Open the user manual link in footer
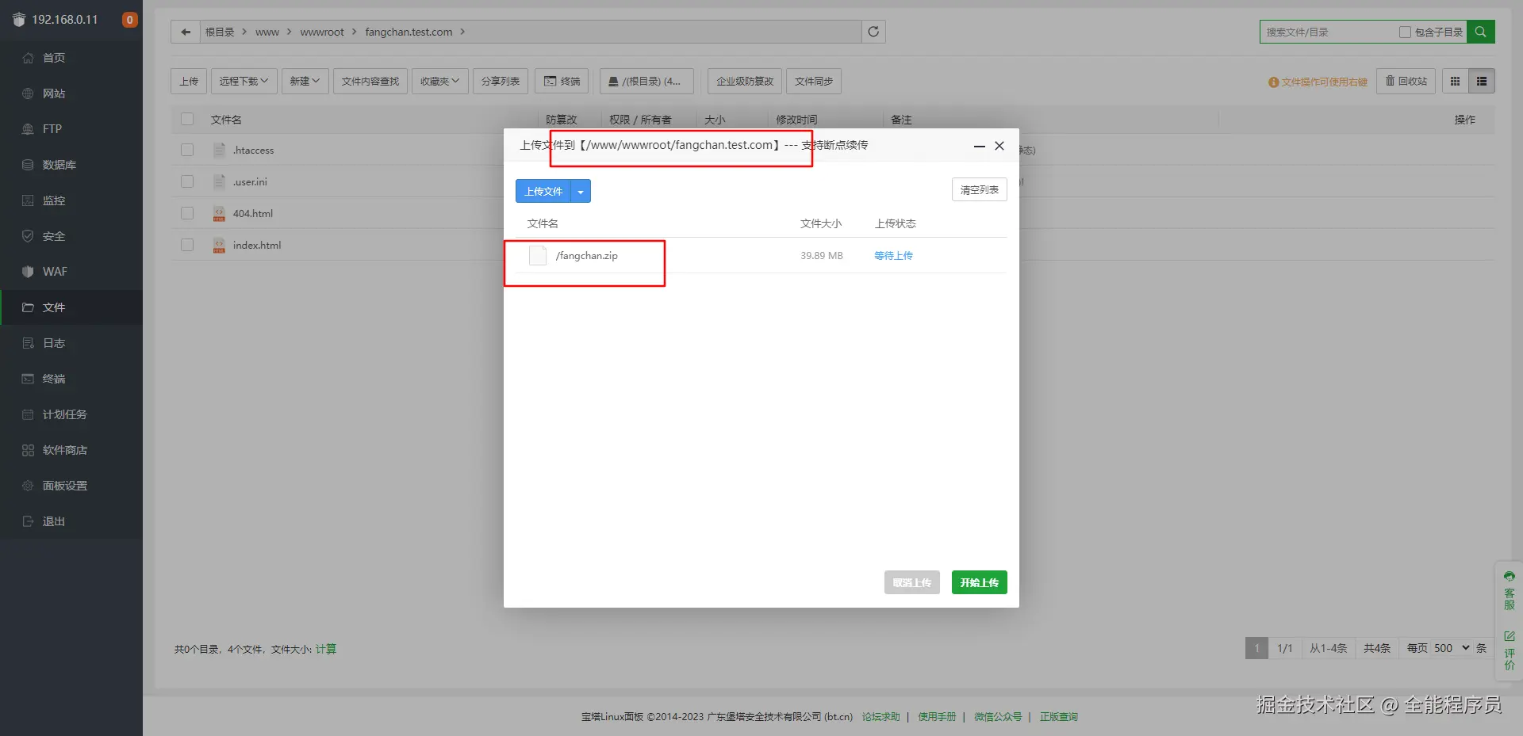The height and width of the screenshot is (736, 1523). click(937, 716)
